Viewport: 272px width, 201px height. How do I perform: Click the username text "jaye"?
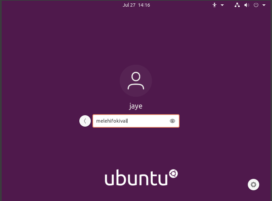pos(135,106)
